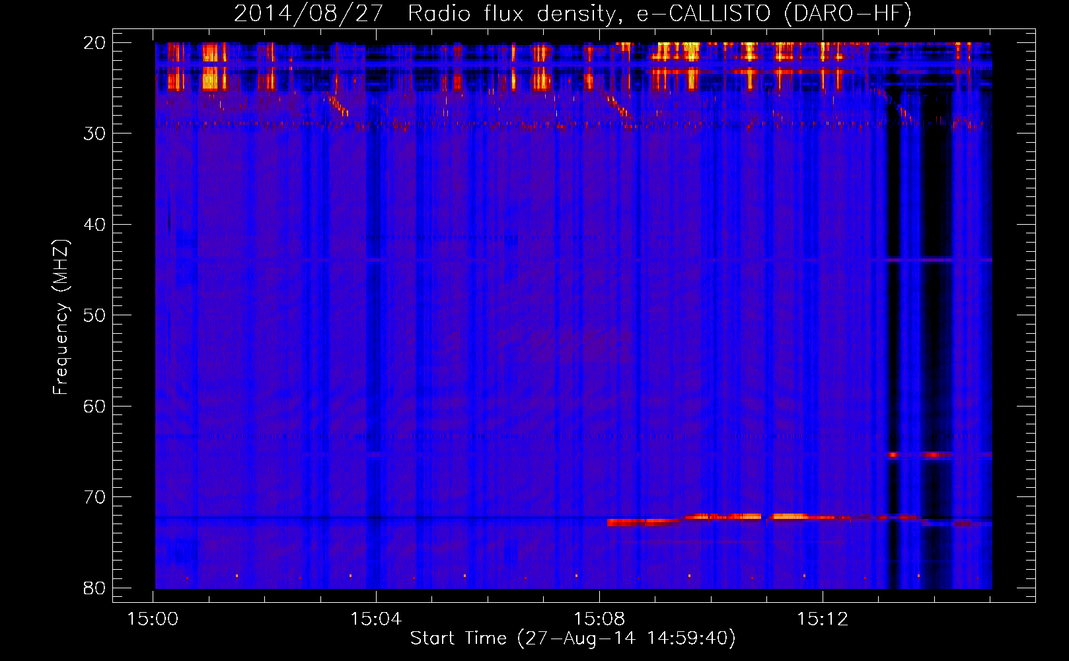Click the 70 MHz frequency tick label

[94, 497]
